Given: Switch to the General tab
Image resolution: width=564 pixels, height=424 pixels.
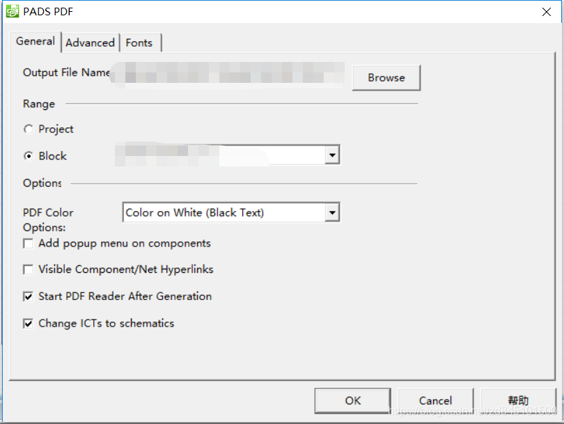Looking at the screenshot, I should coord(36,41).
